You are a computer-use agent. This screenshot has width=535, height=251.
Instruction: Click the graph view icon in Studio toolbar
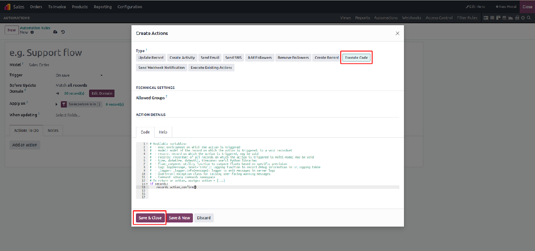pyautogui.click(x=511, y=18)
